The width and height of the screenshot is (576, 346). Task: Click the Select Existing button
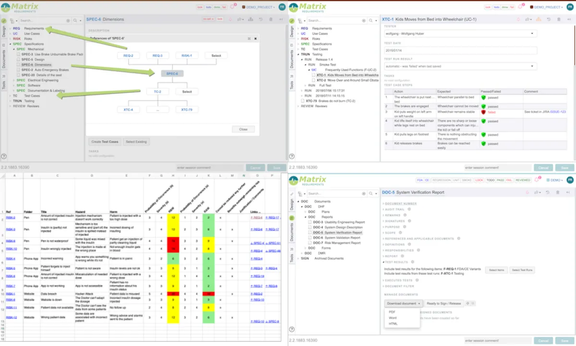(137, 142)
